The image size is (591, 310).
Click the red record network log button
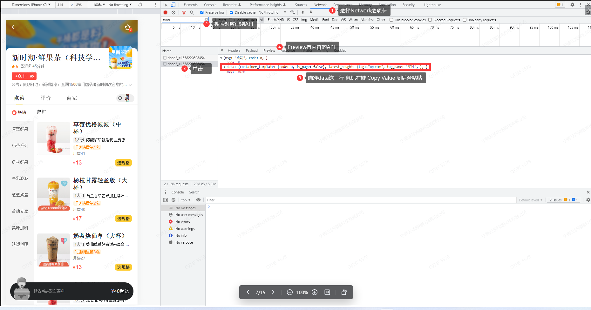click(x=166, y=12)
